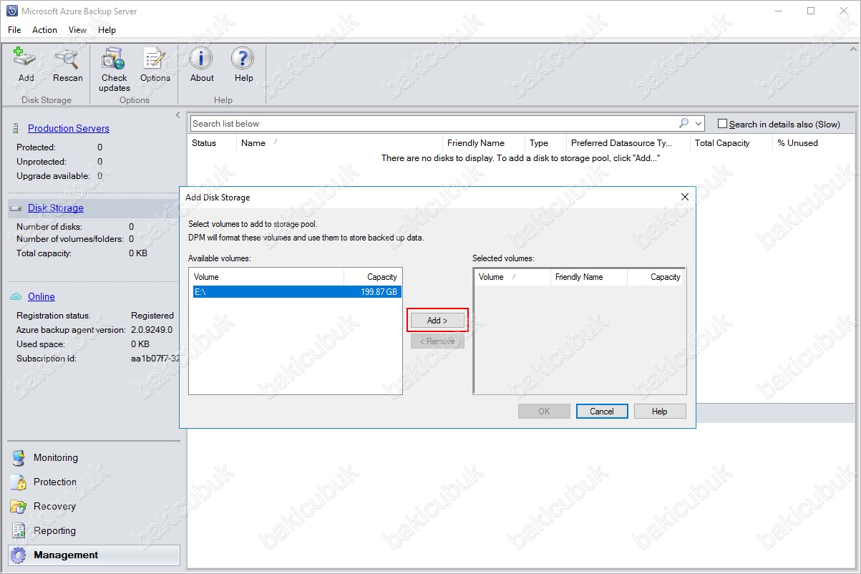Image resolution: width=861 pixels, height=574 pixels.
Task: Click the OK button in Add Disk Storage
Action: pos(544,412)
